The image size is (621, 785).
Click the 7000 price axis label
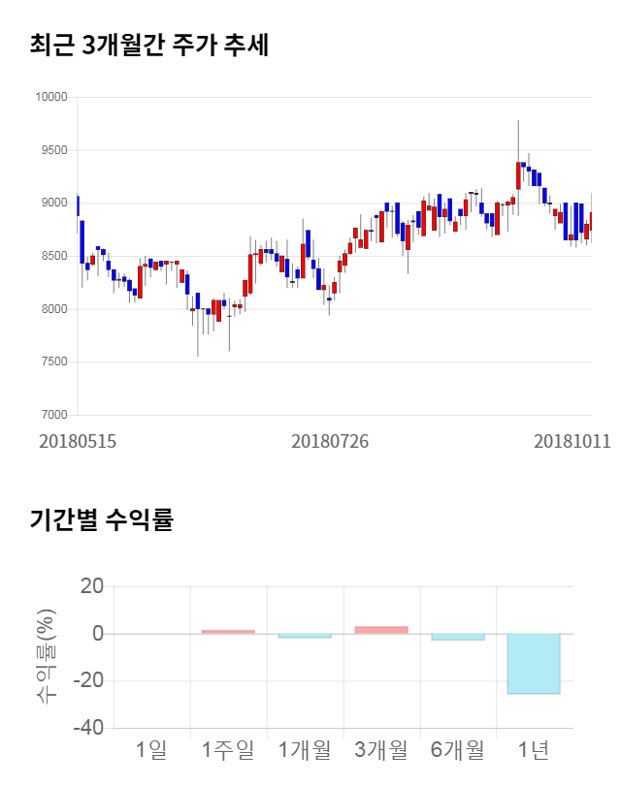coord(53,415)
